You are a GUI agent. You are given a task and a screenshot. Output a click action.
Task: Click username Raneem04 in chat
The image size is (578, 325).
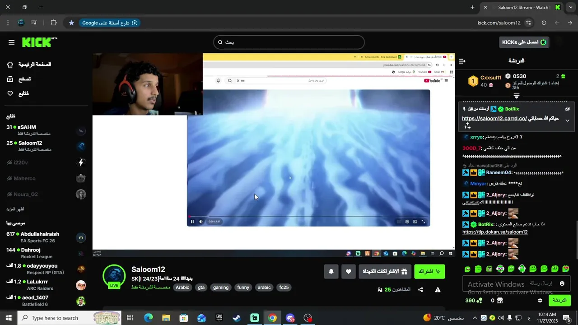499,173
